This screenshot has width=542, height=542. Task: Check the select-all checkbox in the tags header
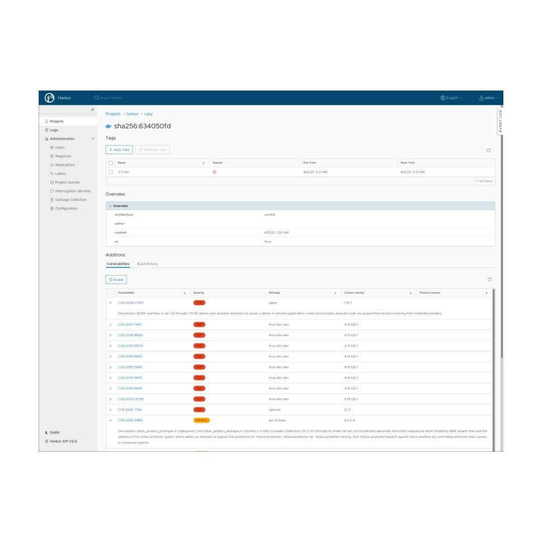click(x=110, y=162)
